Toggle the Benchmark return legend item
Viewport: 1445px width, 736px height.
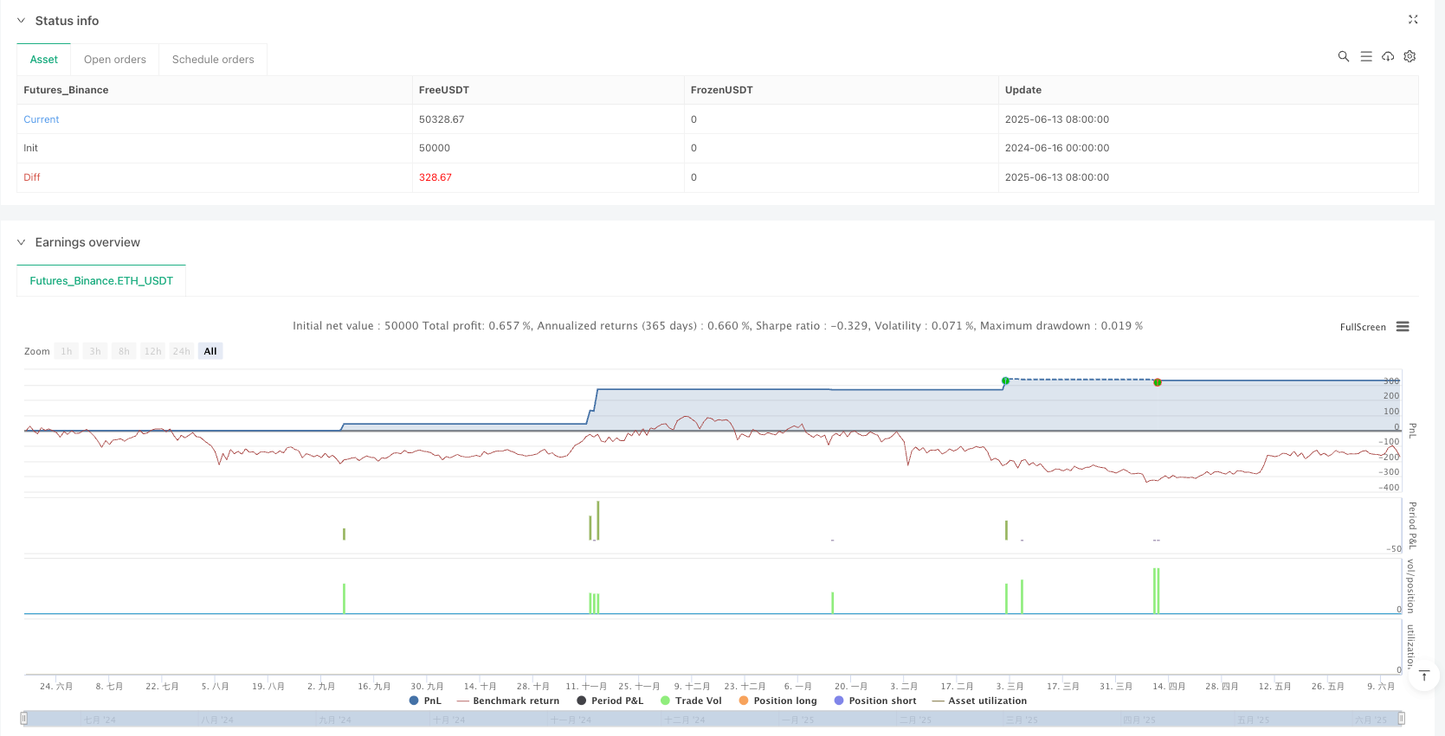click(507, 701)
